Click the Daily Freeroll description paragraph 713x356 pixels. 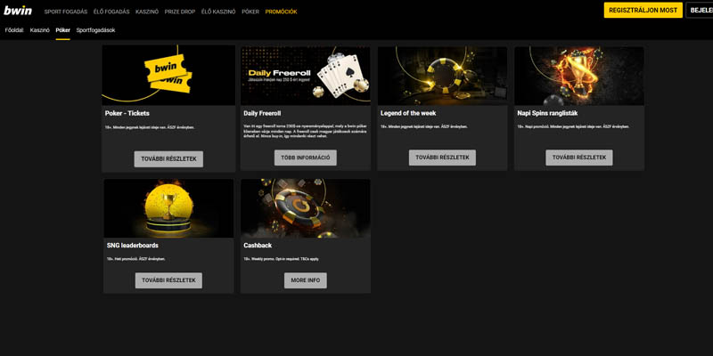pyautogui.click(x=306, y=130)
